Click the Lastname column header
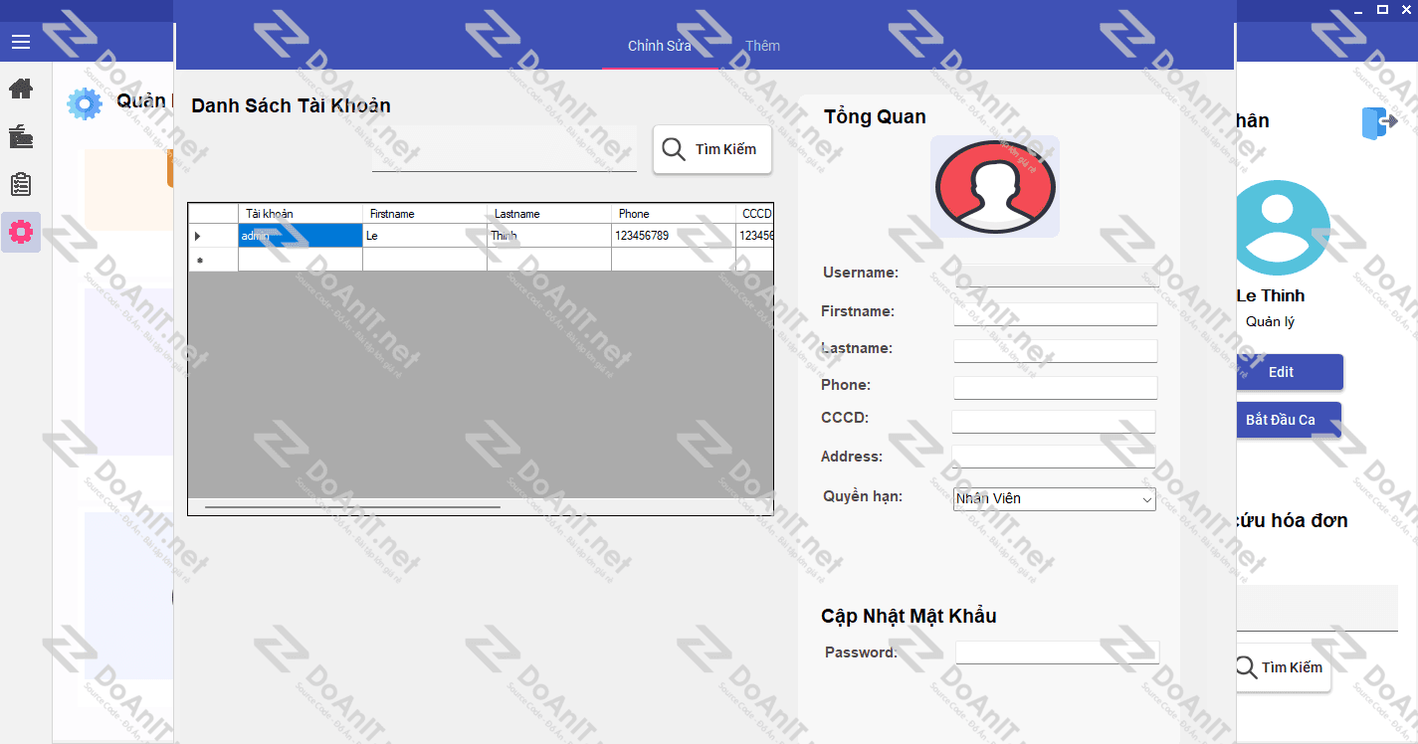Viewport: 1418px width, 744px height. point(549,214)
